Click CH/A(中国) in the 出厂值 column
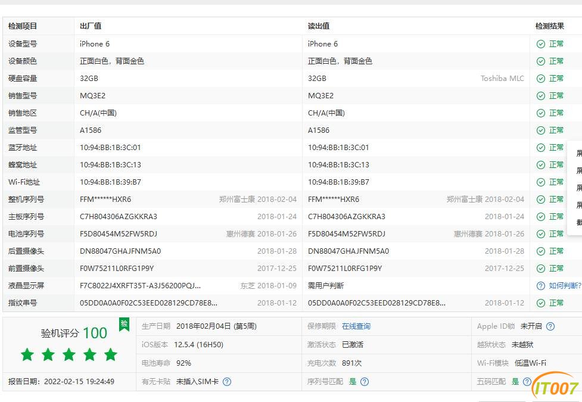This screenshot has height=402, width=582. tap(98, 113)
